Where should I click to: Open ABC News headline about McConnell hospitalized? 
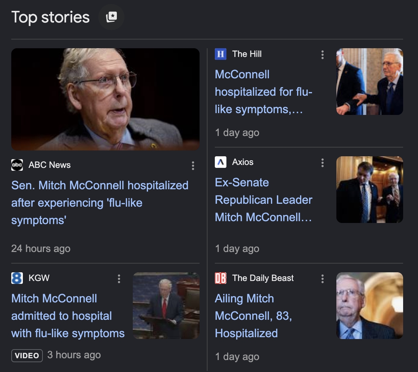100,202
